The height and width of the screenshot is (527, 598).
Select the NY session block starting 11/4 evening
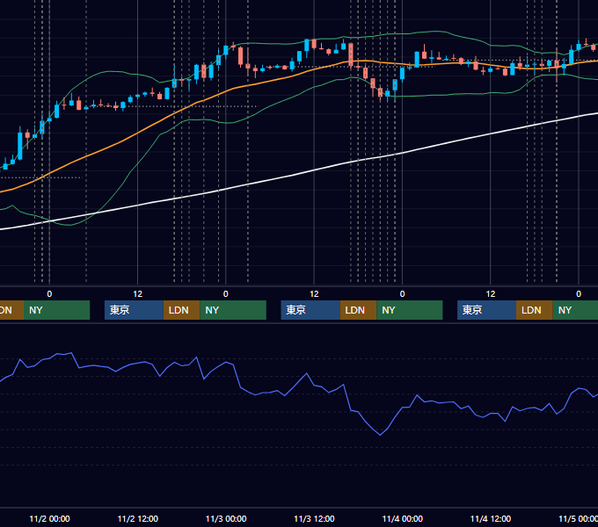click(575, 310)
